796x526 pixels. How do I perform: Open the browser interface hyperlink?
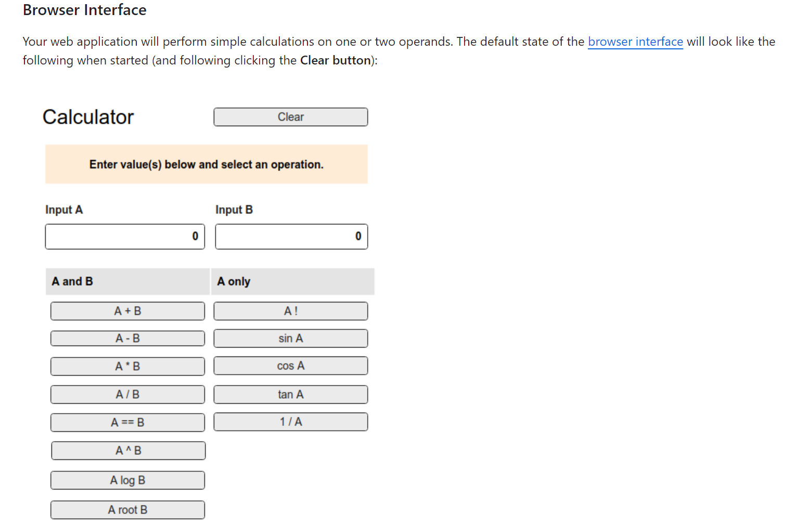[x=635, y=42]
